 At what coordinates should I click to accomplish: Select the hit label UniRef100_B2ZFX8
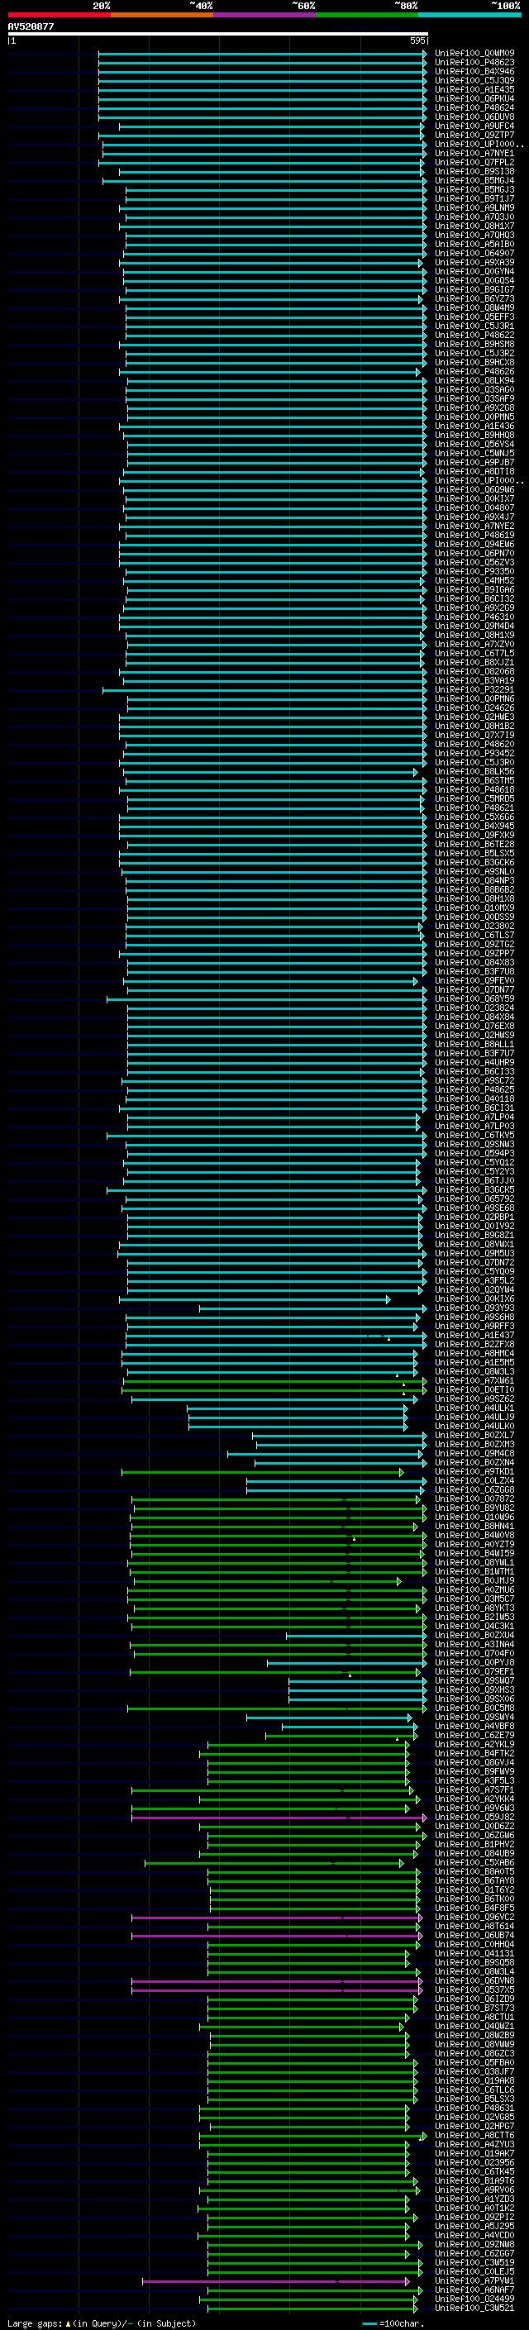474,1344
